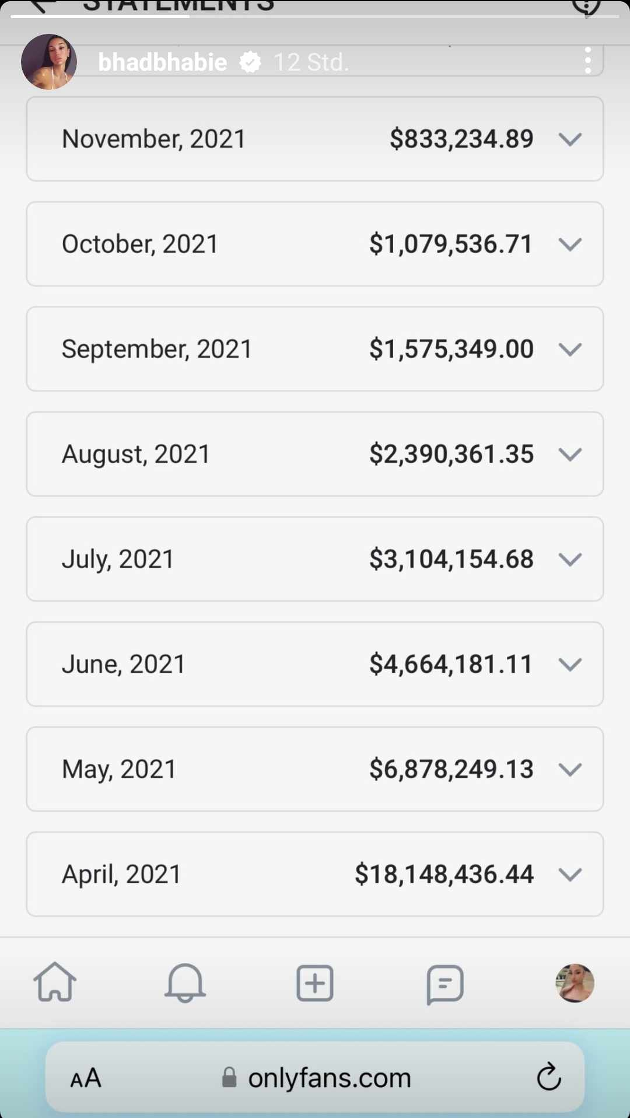Open story three-dot options menu

(x=587, y=61)
